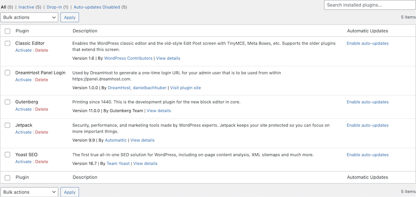Activate the Yoast SEO plugin
The height and width of the screenshot is (197, 416).
tap(23, 161)
